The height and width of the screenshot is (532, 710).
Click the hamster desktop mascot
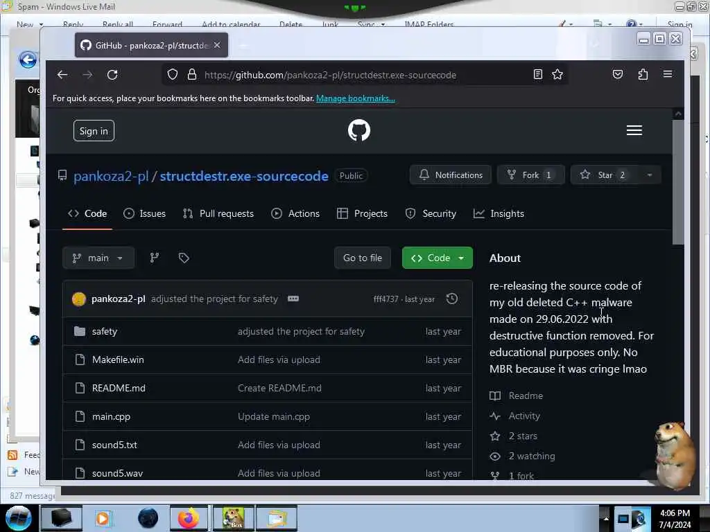[675, 456]
